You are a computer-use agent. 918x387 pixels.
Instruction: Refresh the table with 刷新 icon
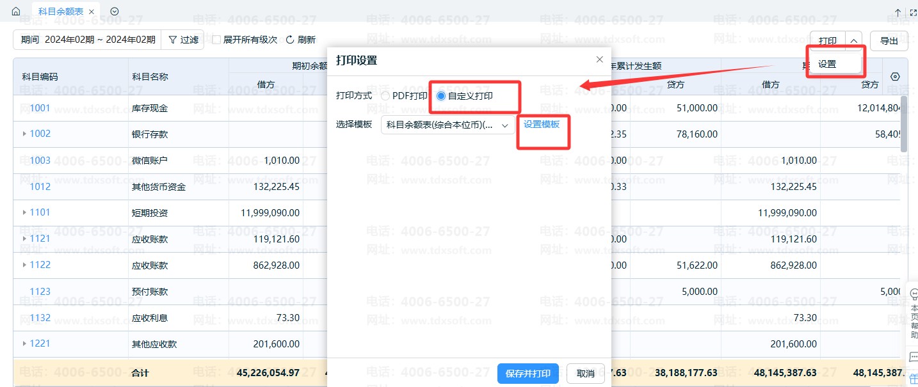[290, 40]
